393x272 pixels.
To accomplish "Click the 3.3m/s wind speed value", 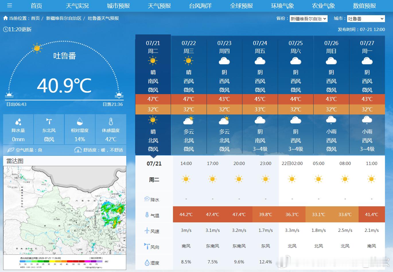I will click(x=292, y=230).
